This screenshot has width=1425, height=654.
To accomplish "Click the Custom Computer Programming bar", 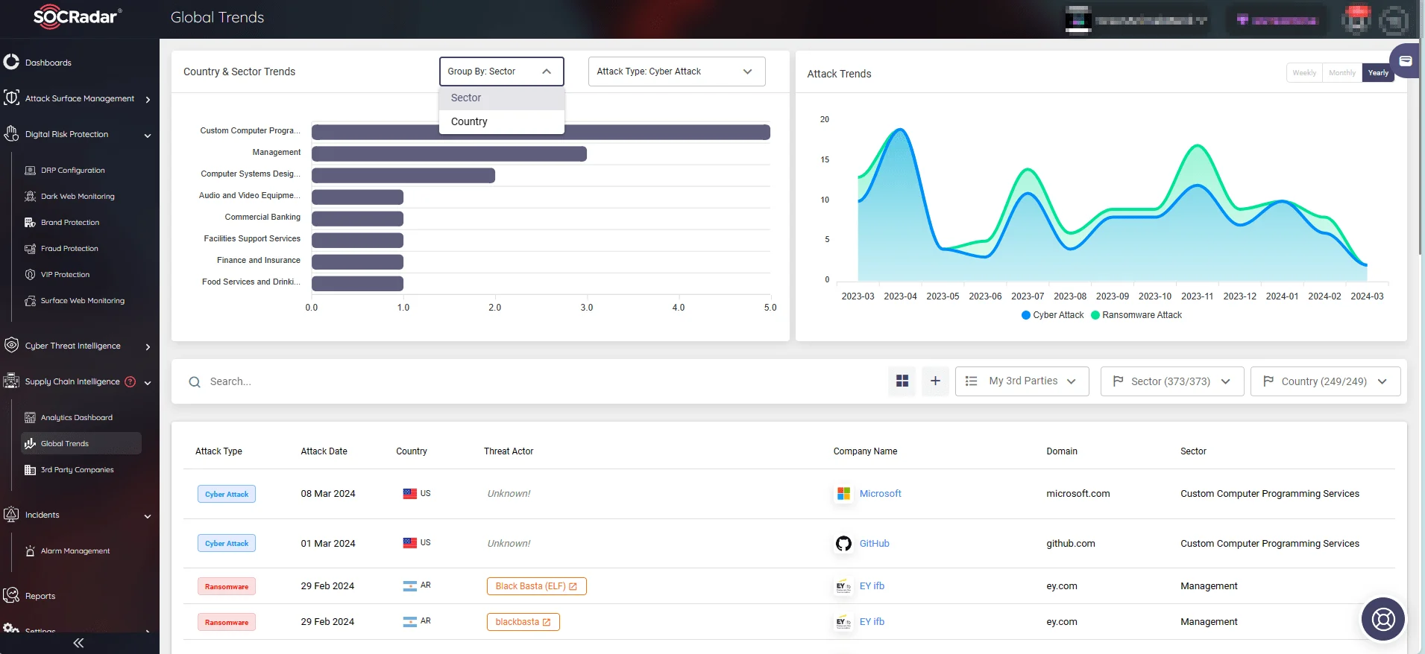I will pyautogui.click(x=541, y=133).
